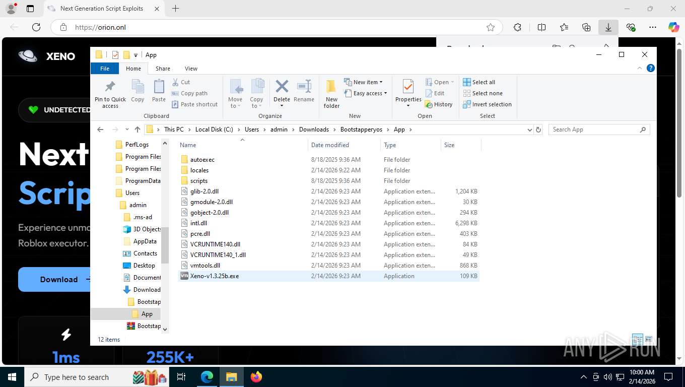Click History in Open group
Image resolution: width=685 pixels, height=387 pixels.
[439, 104]
